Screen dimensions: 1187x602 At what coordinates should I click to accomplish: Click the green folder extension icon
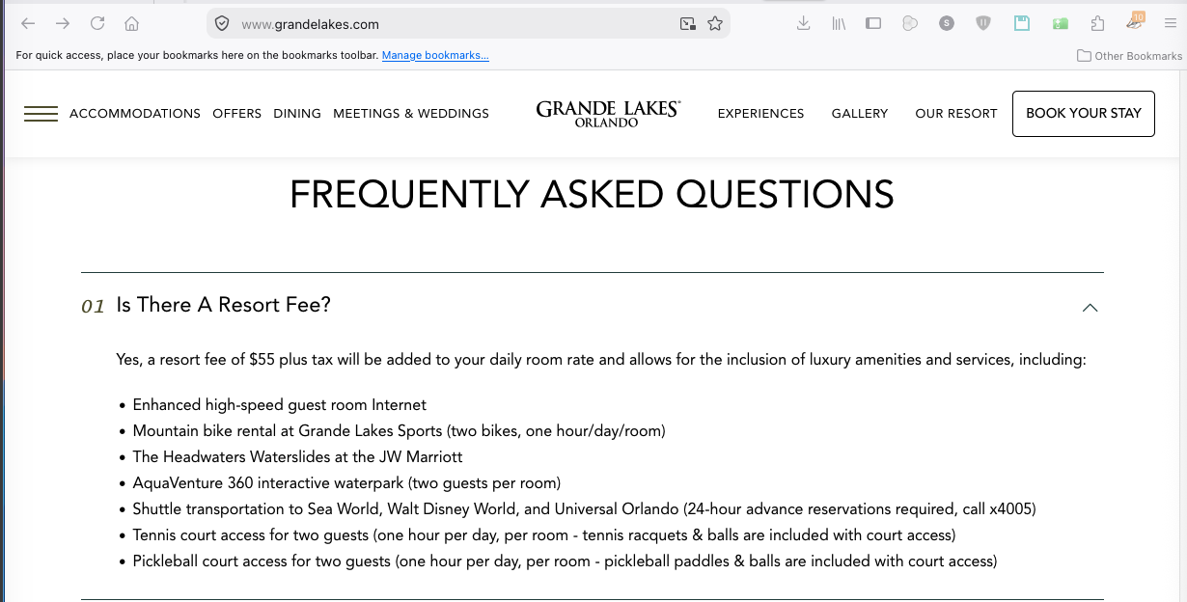click(x=1061, y=23)
